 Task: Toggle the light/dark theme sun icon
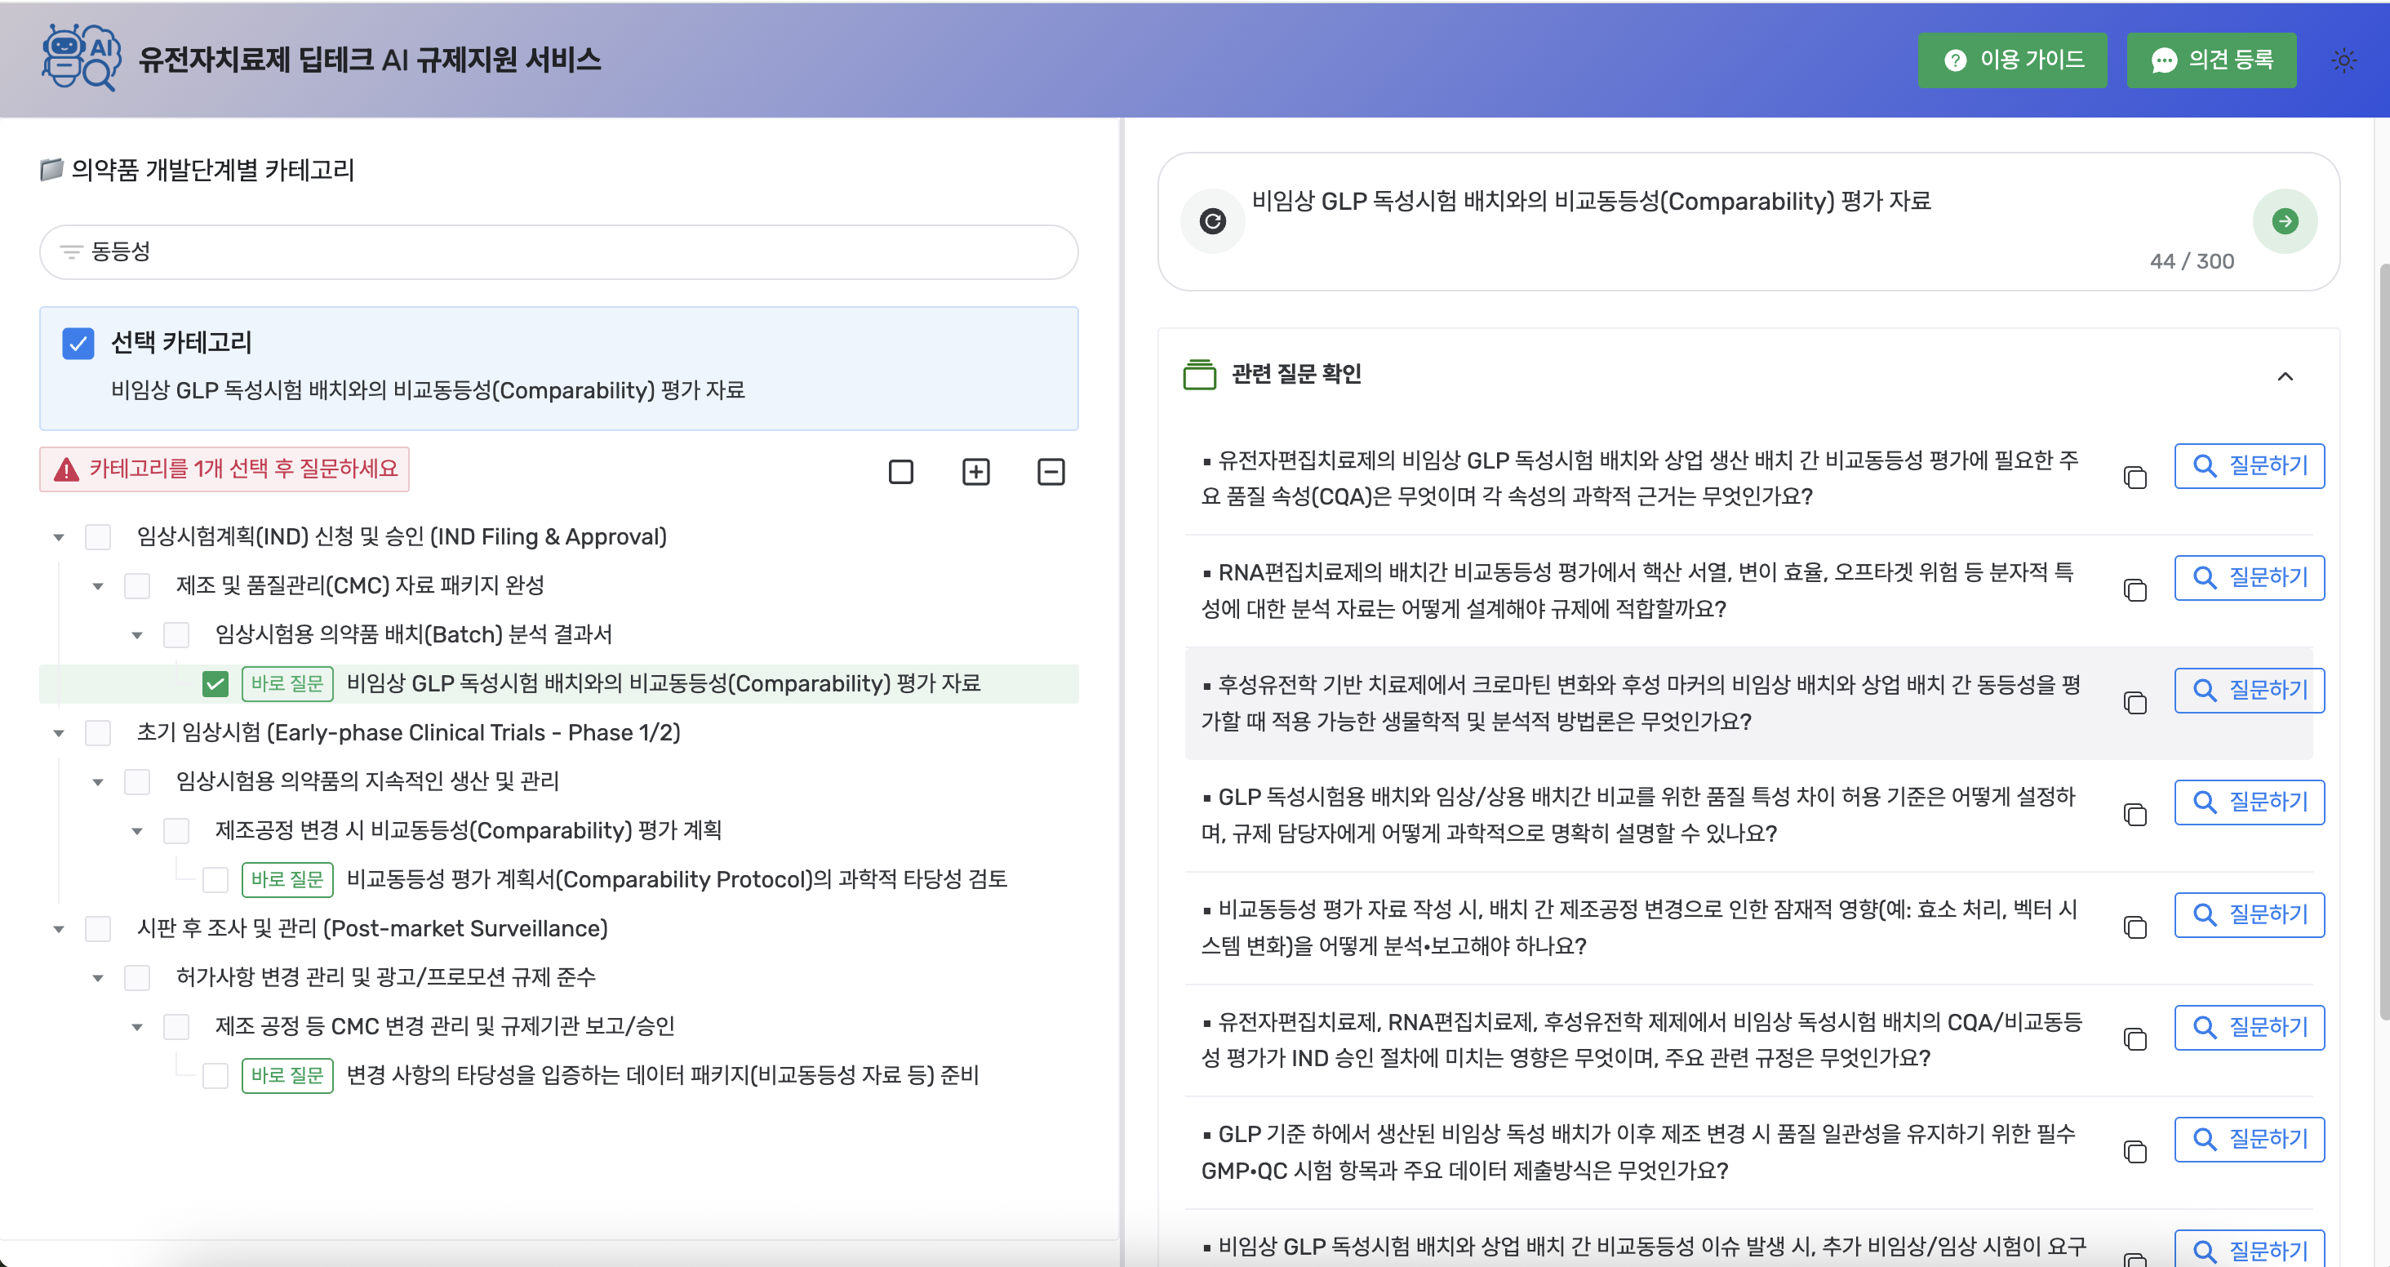[2343, 60]
